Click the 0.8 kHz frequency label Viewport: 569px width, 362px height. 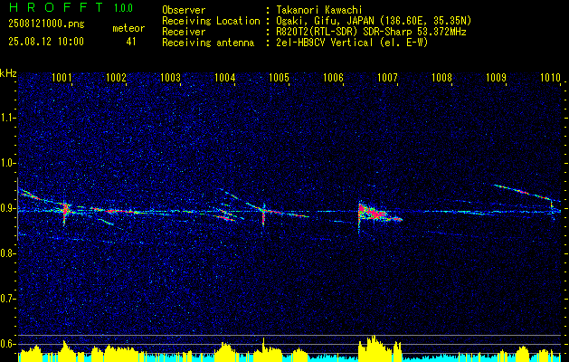point(8,253)
